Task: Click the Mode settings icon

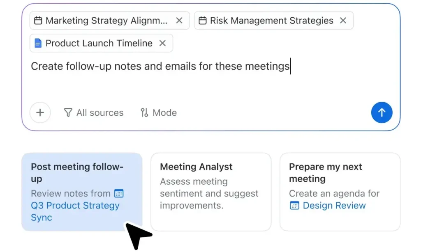Action: 144,112
